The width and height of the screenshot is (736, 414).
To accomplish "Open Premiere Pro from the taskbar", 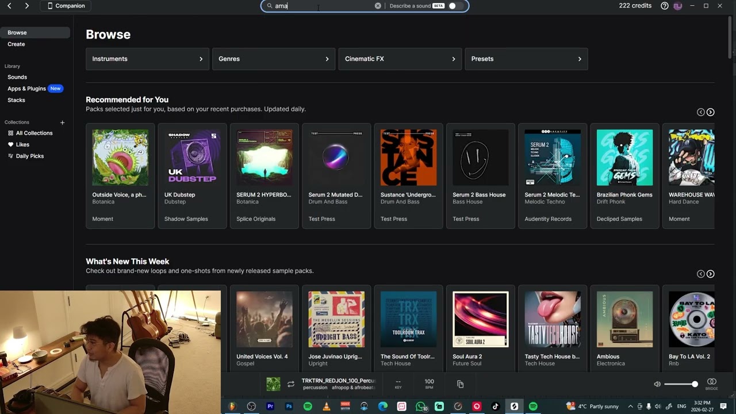I will (x=270, y=407).
